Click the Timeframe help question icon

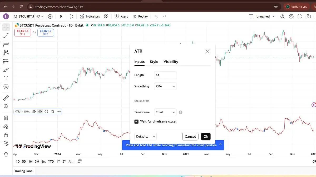(x=181, y=112)
